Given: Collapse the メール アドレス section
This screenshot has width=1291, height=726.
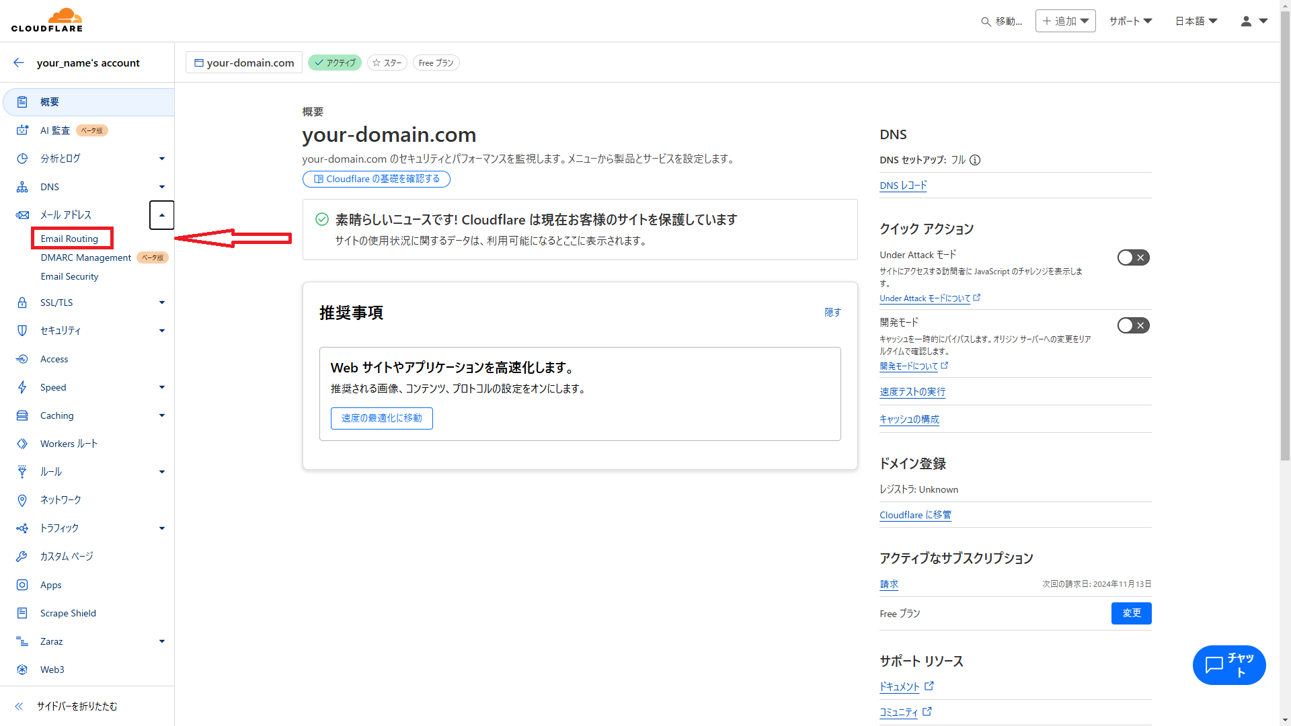Looking at the screenshot, I should point(161,215).
